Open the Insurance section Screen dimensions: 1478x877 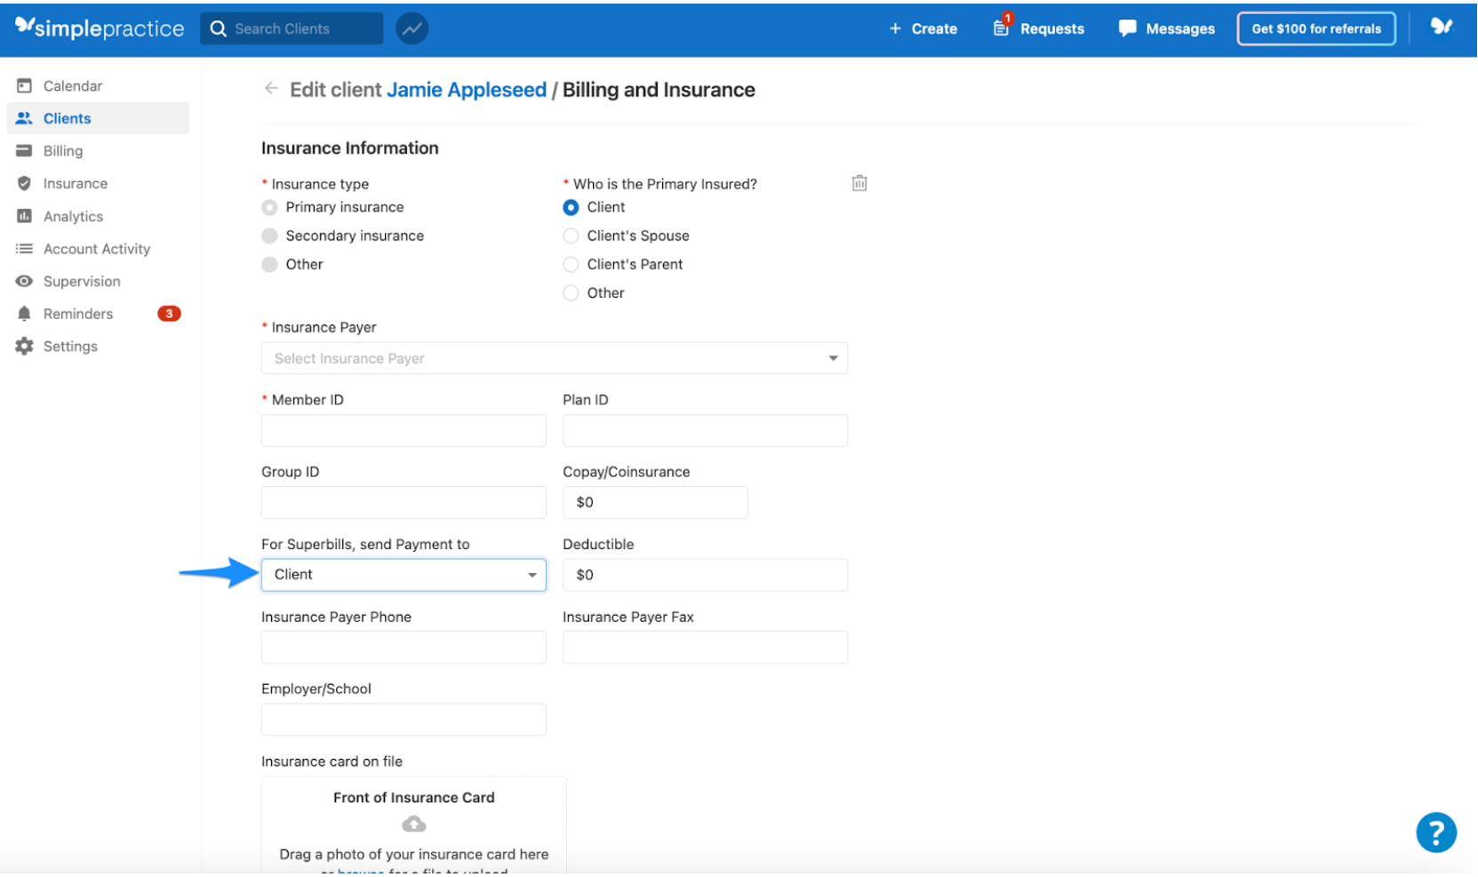(73, 183)
